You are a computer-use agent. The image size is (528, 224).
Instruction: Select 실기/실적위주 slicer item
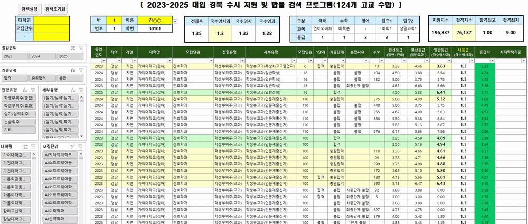[19, 114]
